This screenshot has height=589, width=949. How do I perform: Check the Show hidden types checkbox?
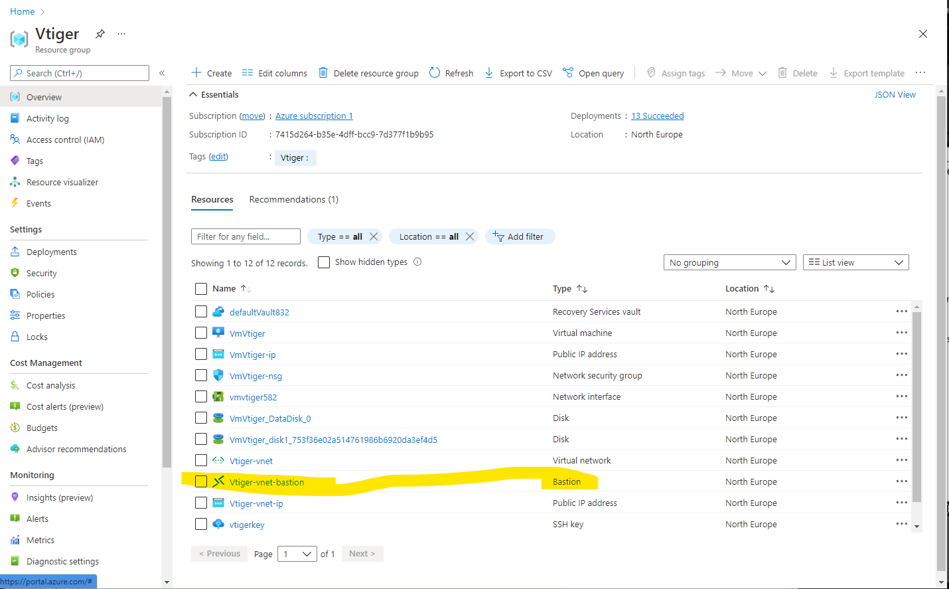[323, 262]
